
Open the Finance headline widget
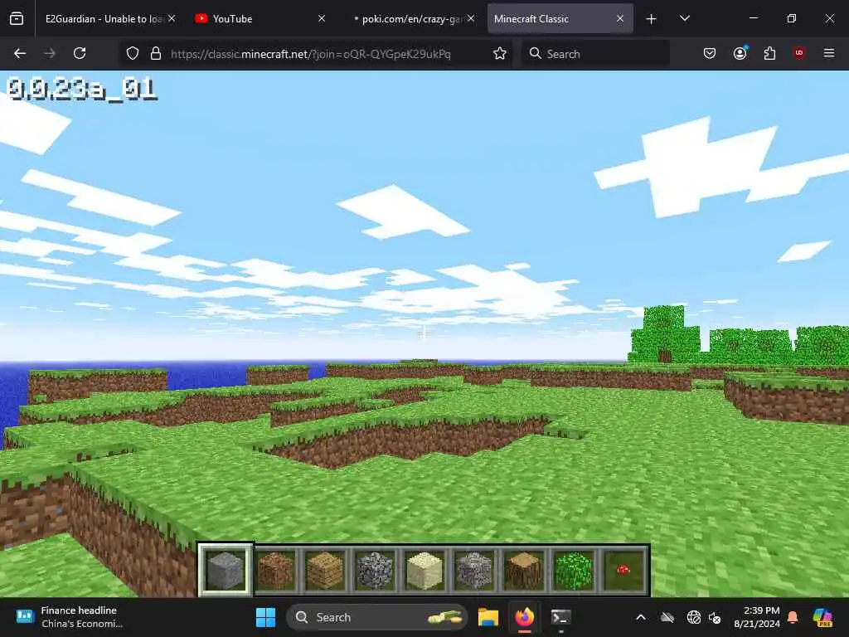pos(70,617)
